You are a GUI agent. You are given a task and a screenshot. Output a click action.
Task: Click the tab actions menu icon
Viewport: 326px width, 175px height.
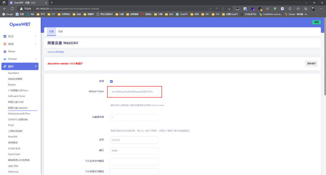click(x=4, y=3)
